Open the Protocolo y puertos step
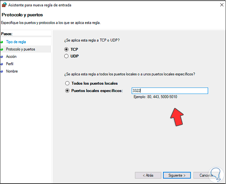Viewport: 226px width, 184px height. [21, 49]
